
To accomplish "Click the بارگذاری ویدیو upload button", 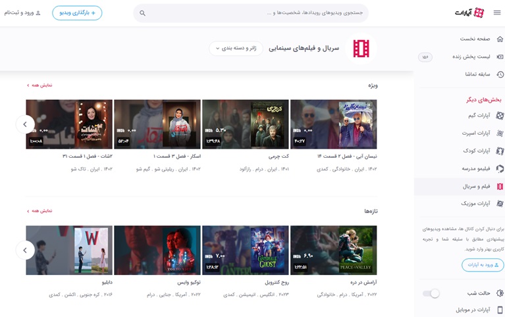I will 77,13.
